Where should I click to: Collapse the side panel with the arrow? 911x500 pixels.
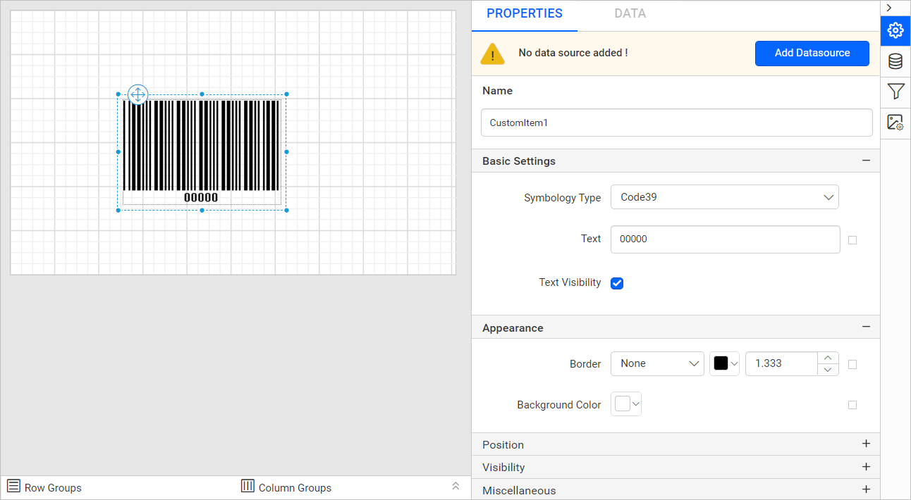pyautogui.click(x=889, y=7)
